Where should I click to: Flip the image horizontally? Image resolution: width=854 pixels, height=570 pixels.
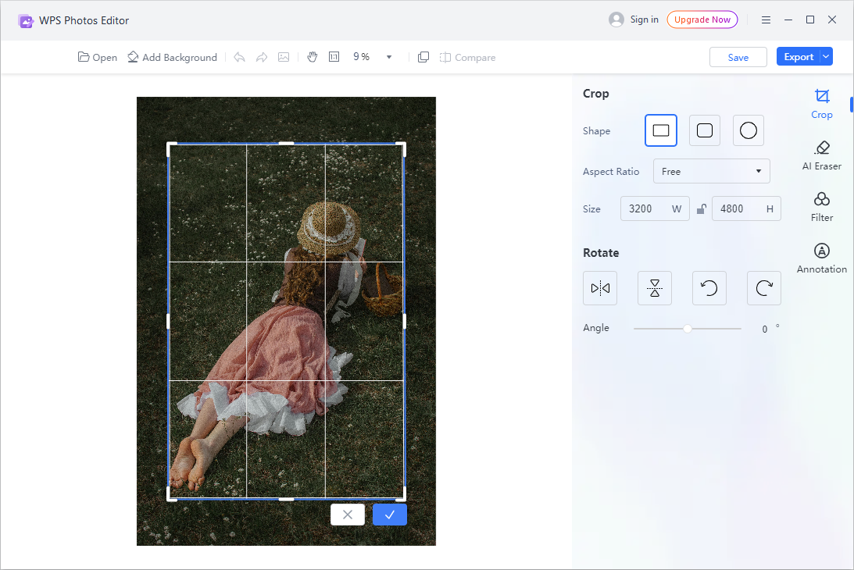click(600, 288)
